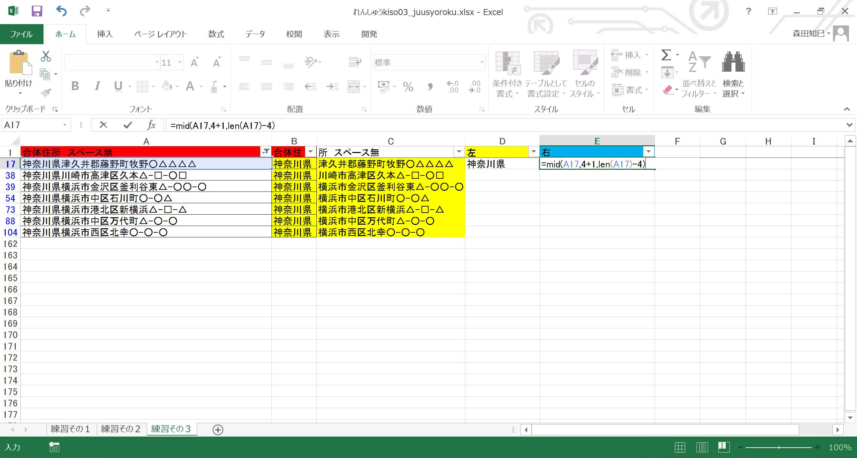Click the Format cells (書式) button
The image size is (857, 458).
coord(629,90)
